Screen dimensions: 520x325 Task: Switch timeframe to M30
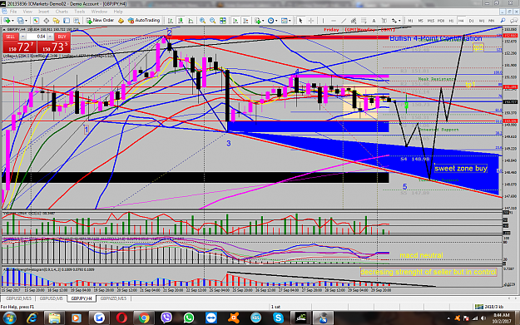click(441, 21)
